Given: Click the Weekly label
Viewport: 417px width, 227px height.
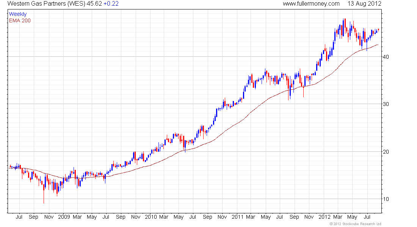Looking at the screenshot, I should tap(18, 14).
